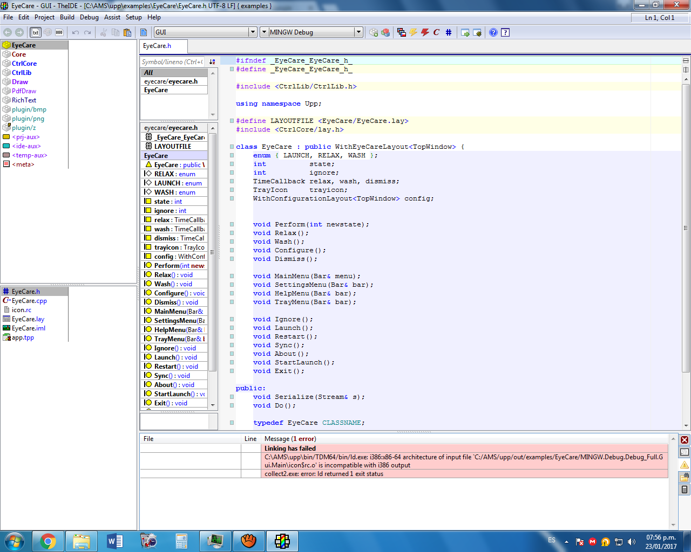The height and width of the screenshot is (552, 691).
Task: Open the GUI configuration dropdown
Action: click(x=253, y=32)
